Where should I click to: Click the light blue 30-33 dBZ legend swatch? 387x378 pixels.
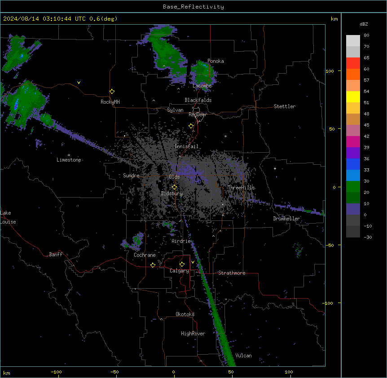tap(353, 176)
